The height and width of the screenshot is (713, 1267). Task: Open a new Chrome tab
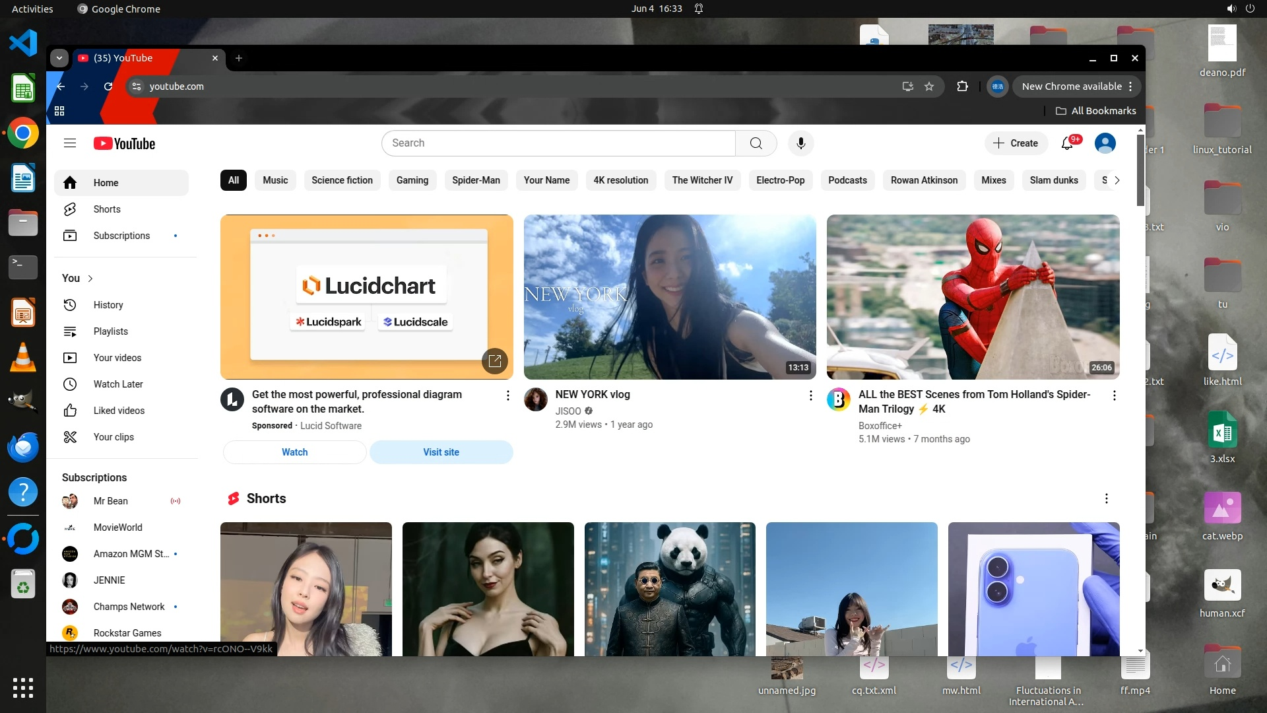[239, 58]
